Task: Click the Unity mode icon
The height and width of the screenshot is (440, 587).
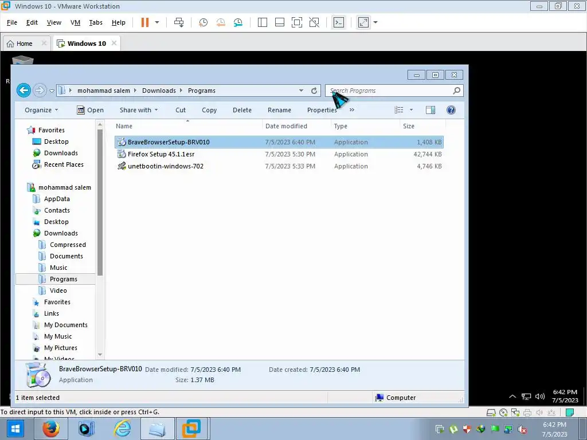Action: (314, 22)
